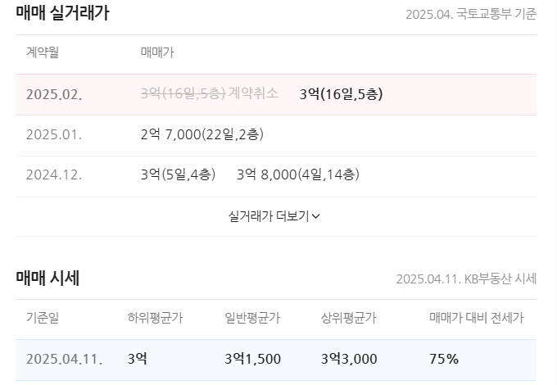
Task: Click the 2025.01. contract month cell
Action: coord(54,134)
